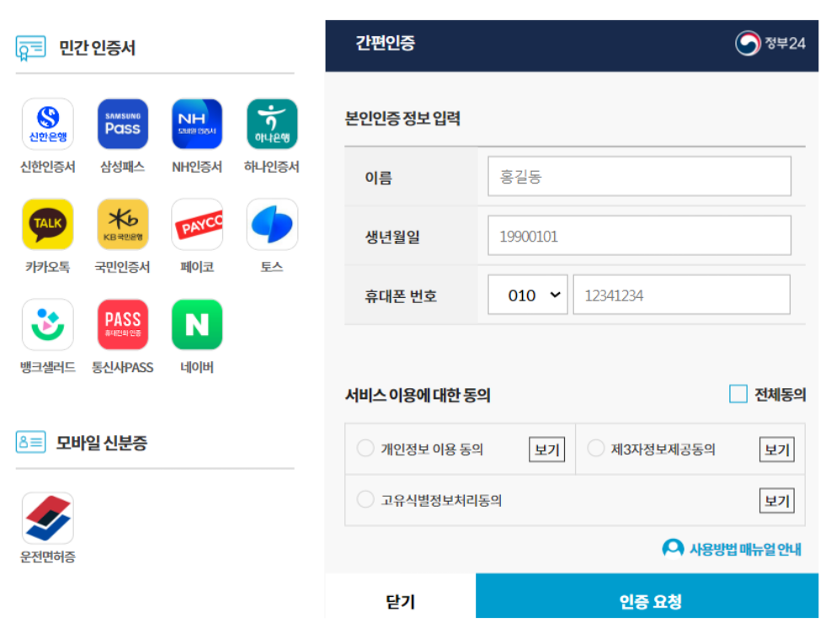Screen dimensions: 831x628
Task: Click the 국민인증서 label text
Action: click(122, 267)
